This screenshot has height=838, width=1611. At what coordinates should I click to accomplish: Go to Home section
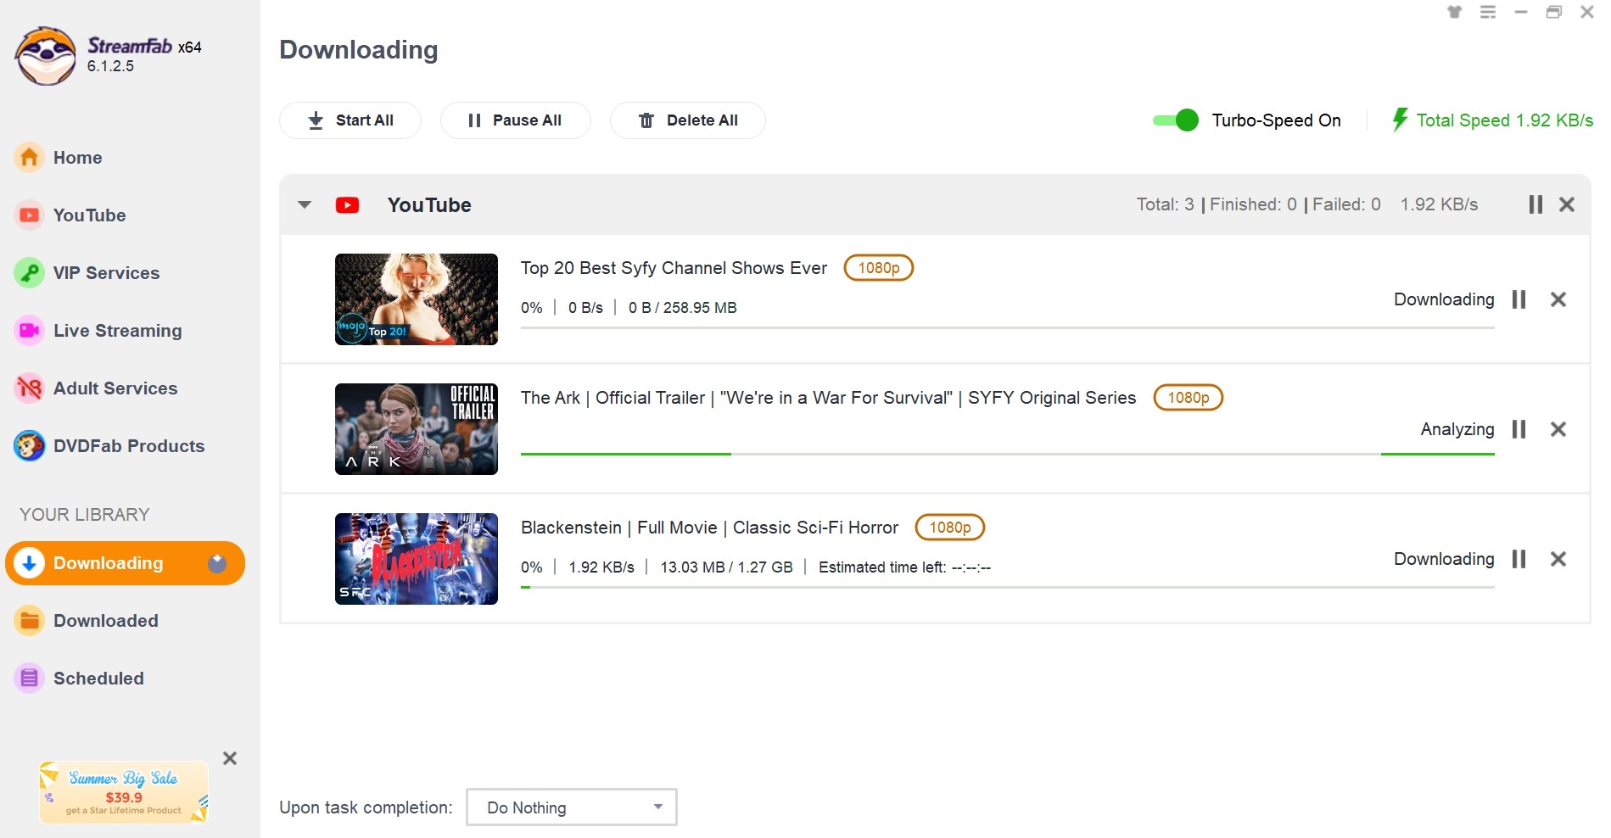coord(78,158)
